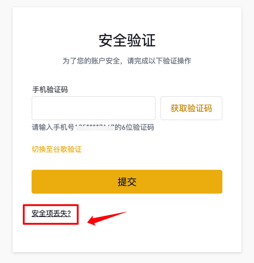Open the 安全项丢失? link
254x263 pixels.
coord(51,213)
